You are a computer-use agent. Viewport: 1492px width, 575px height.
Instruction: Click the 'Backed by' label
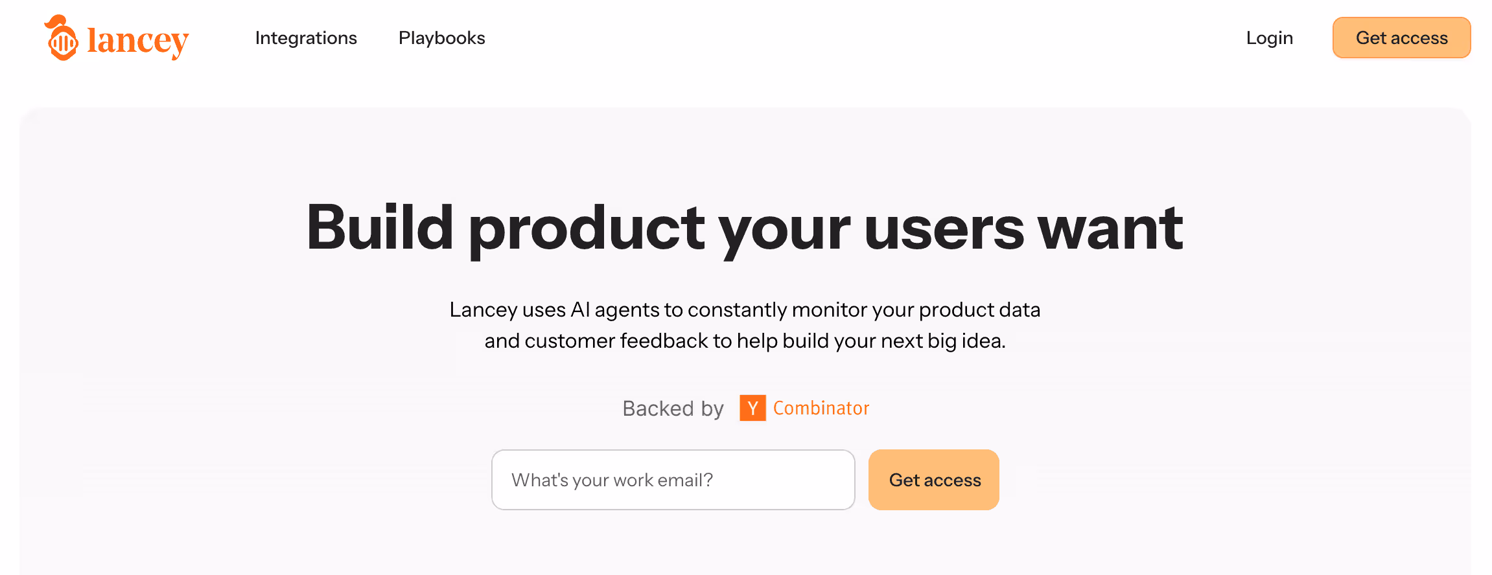(673, 409)
